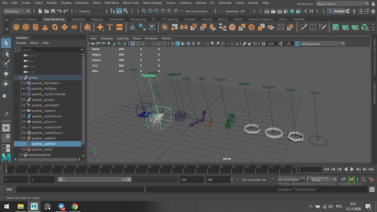Create a polygon cube from shelf
The width and height of the screenshot is (377, 212).
[x=26, y=27]
